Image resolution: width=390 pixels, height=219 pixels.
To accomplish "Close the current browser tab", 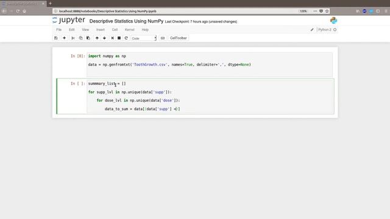I will [43, 3].
